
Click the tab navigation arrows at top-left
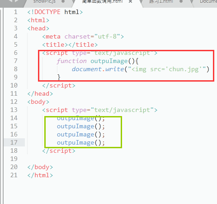point(14,1)
